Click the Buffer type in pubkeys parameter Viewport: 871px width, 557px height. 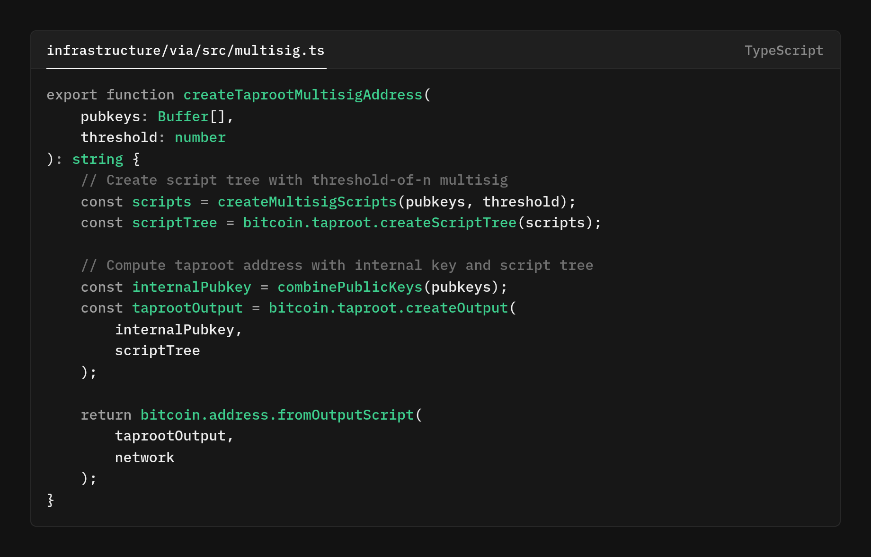[183, 117]
